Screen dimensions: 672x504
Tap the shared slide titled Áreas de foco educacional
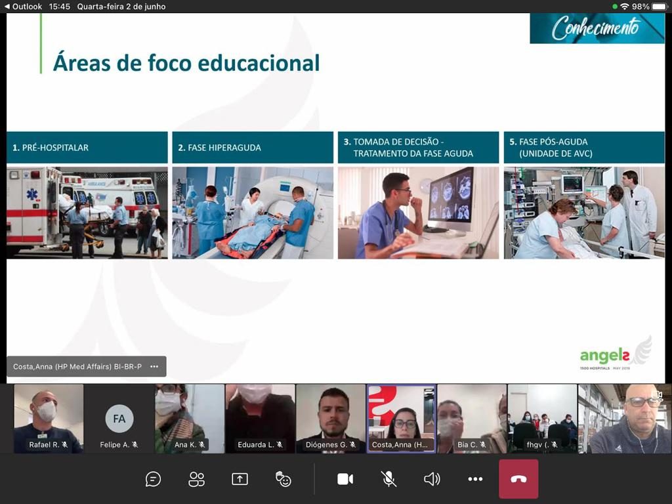[x=336, y=197]
